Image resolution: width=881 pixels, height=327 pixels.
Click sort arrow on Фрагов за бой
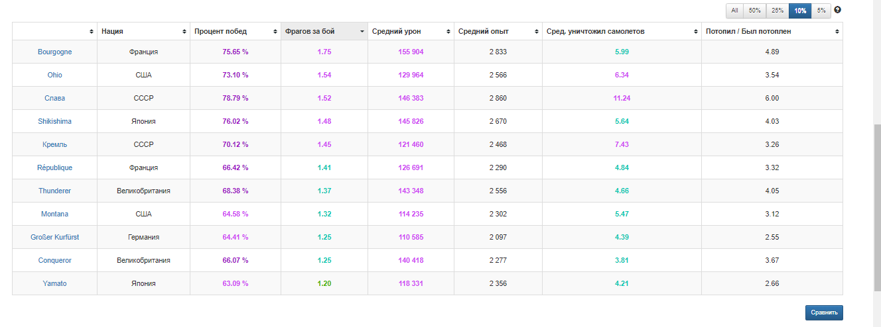click(x=362, y=32)
